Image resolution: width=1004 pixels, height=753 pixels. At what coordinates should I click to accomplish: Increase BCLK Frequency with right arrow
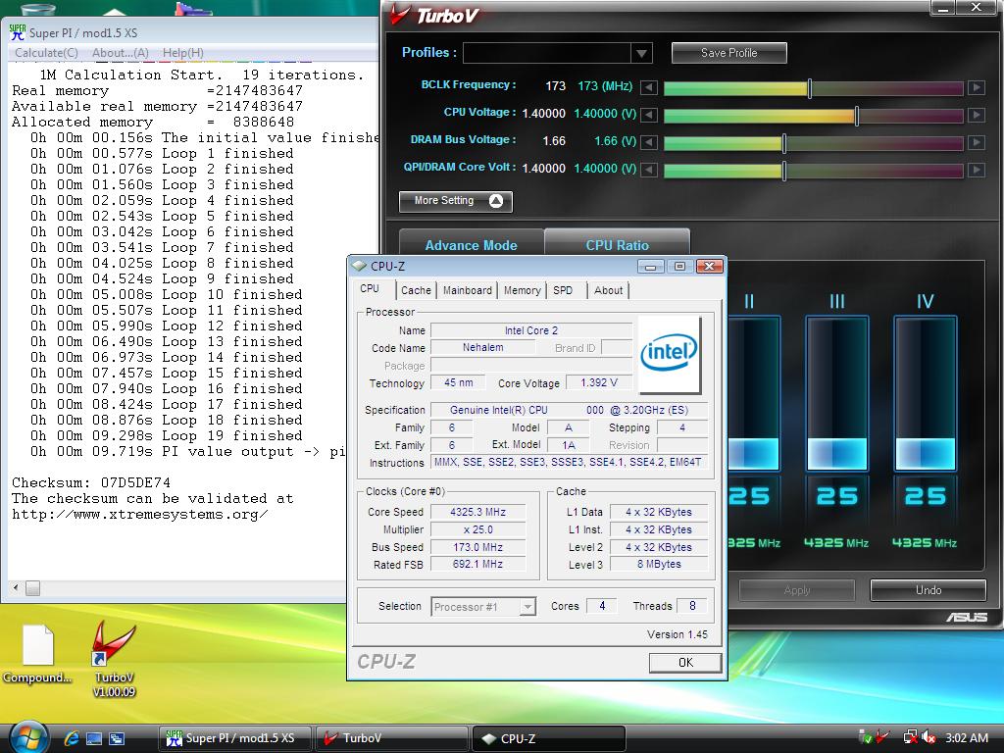pyautogui.click(x=976, y=87)
